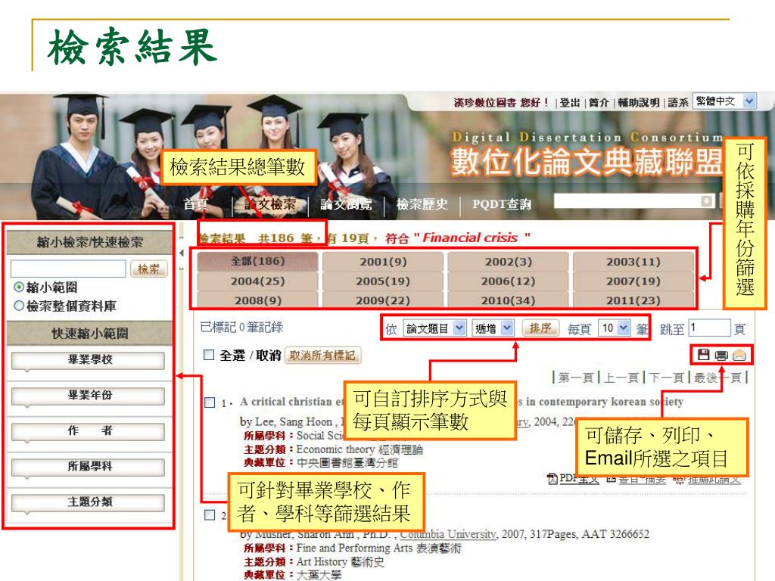This screenshot has width=775, height=581.
Task: Click the 輔助說明 link
Action: click(x=639, y=102)
